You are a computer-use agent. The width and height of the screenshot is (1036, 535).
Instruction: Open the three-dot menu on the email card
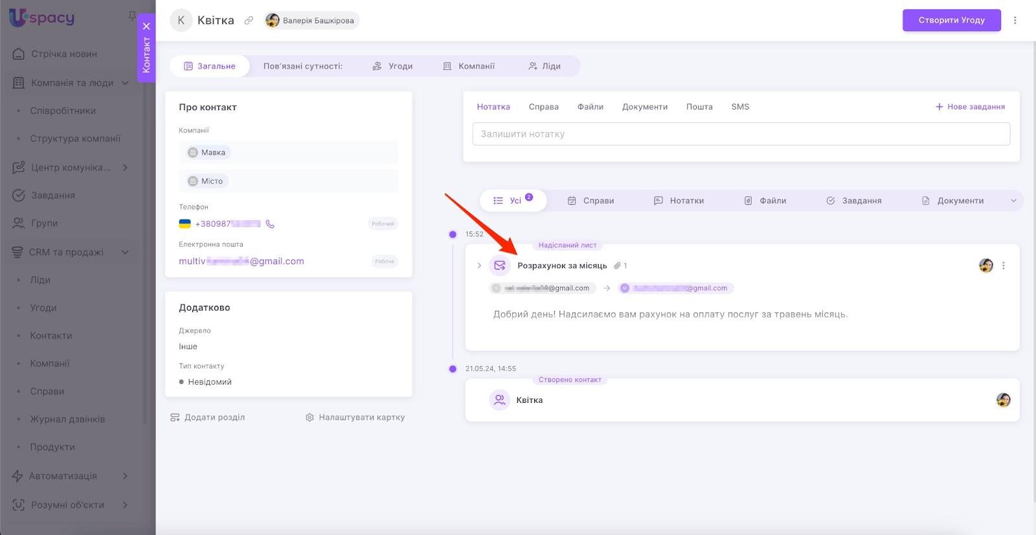1004,266
